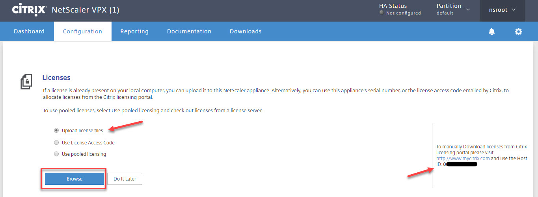The image size is (538, 197).
Task: Click the HA Status label
Action: pos(393,6)
